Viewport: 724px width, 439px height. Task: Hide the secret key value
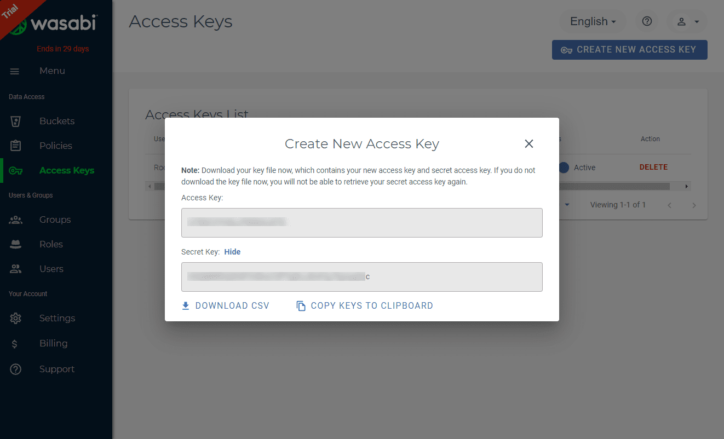pyautogui.click(x=232, y=252)
